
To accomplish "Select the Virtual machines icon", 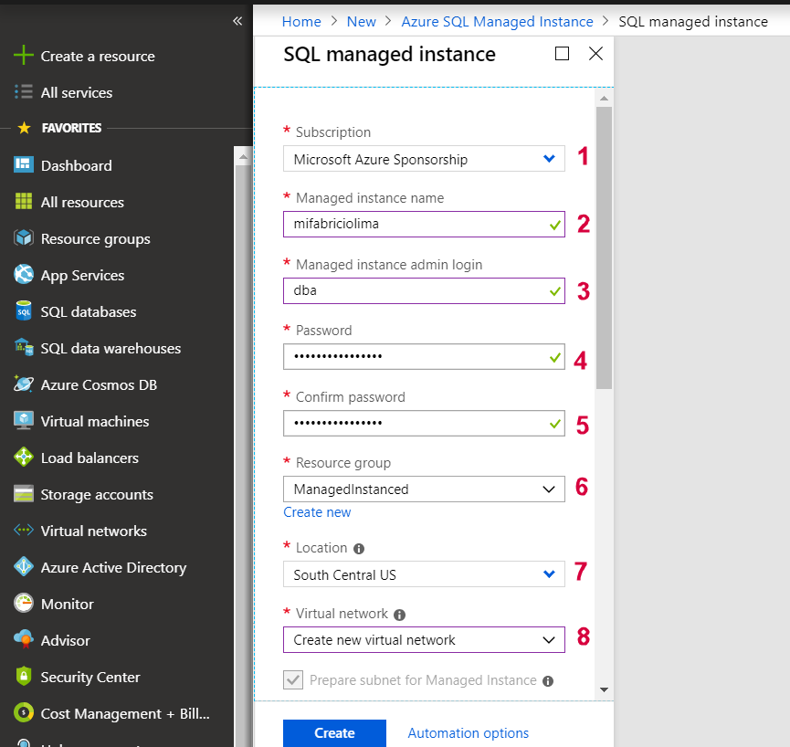I will (24, 421).
